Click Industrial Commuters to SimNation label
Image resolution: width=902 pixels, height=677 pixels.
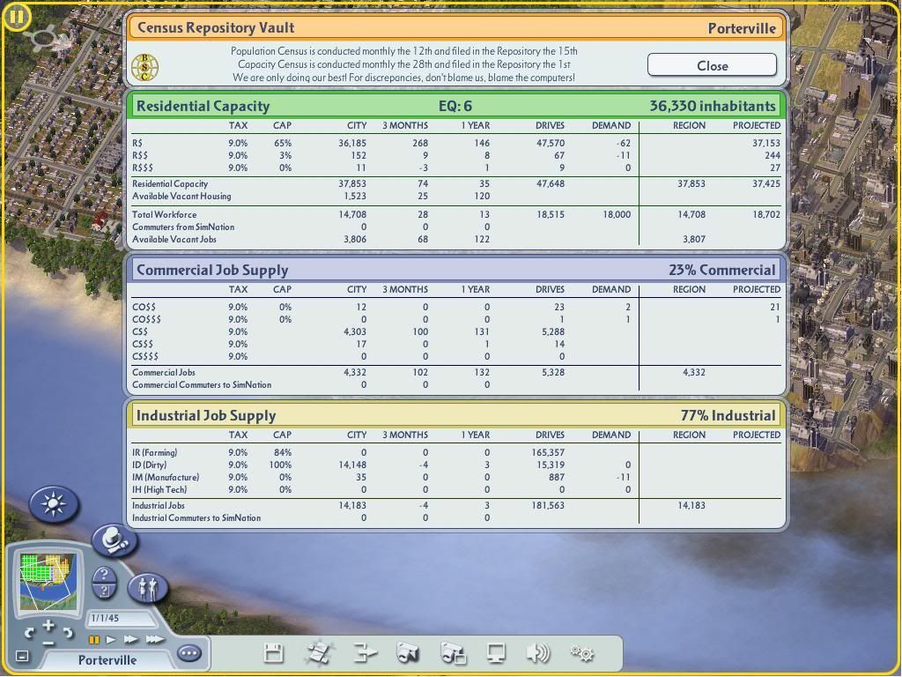[x=196, y=518]
